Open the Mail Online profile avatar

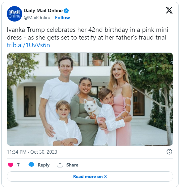click(15, 14)
